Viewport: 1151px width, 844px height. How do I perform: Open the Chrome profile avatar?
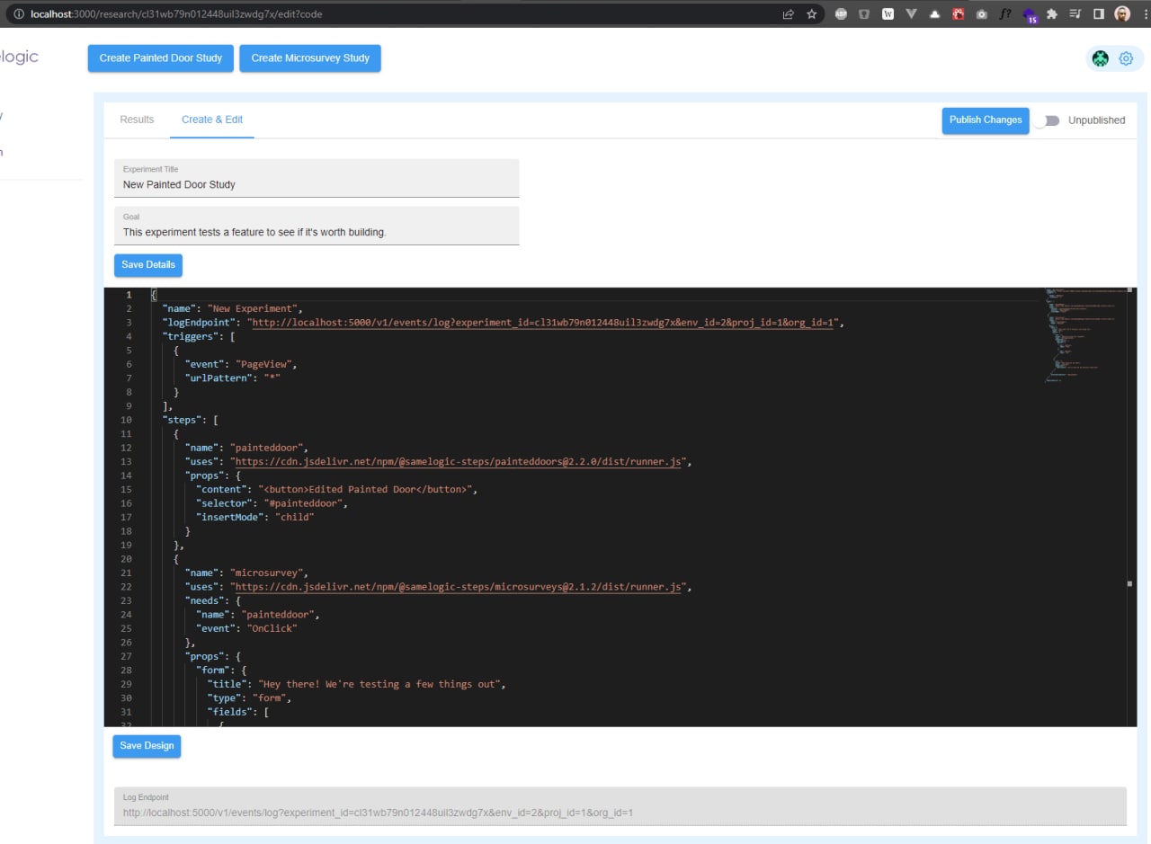click(x=1122, y=14)
